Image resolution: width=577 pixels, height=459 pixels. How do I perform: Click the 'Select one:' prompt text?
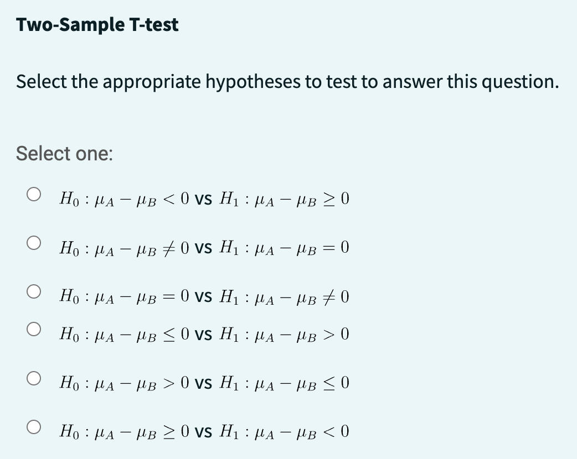64,153
